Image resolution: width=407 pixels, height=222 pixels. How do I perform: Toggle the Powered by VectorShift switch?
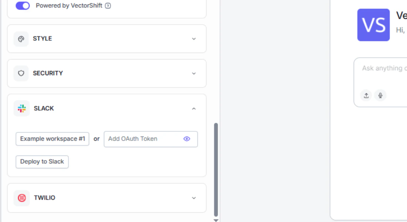point(23,6)
